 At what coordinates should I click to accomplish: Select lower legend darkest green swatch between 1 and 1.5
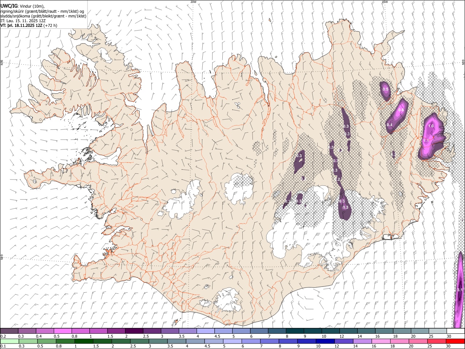(x=84, y=341)
